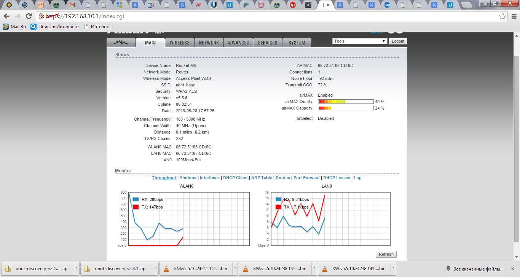The height and width of the screenshot is (277, 520).
Task: Switch to the blue nag browser tab
Action: (387, 5)
